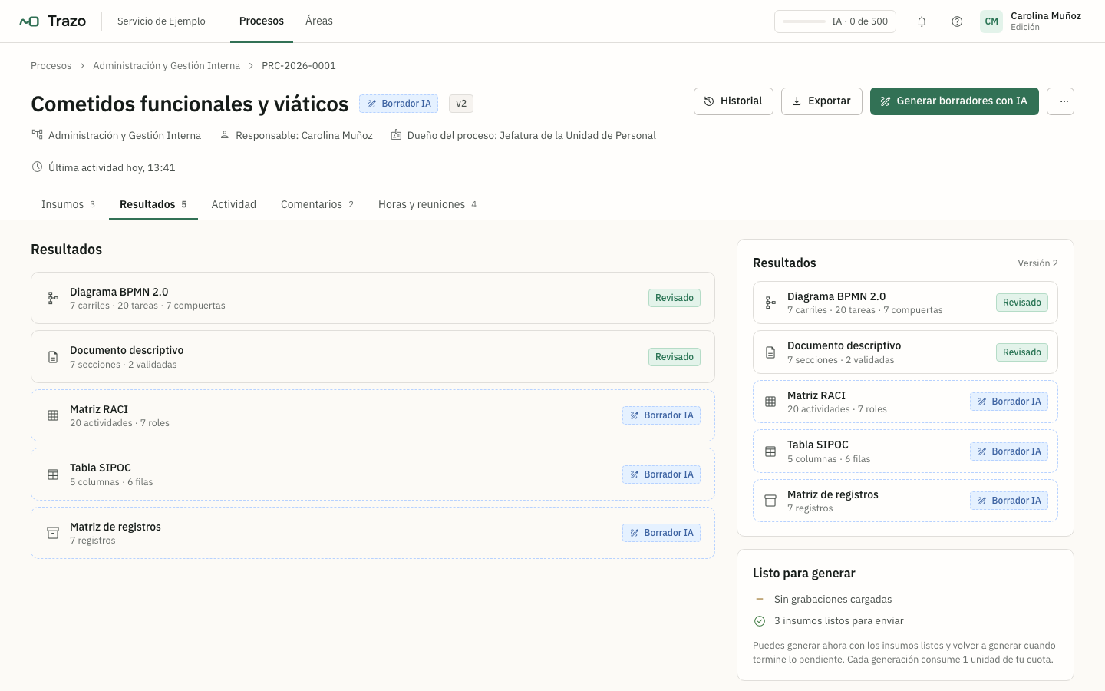Open the notifications bell

coord(922,21)
